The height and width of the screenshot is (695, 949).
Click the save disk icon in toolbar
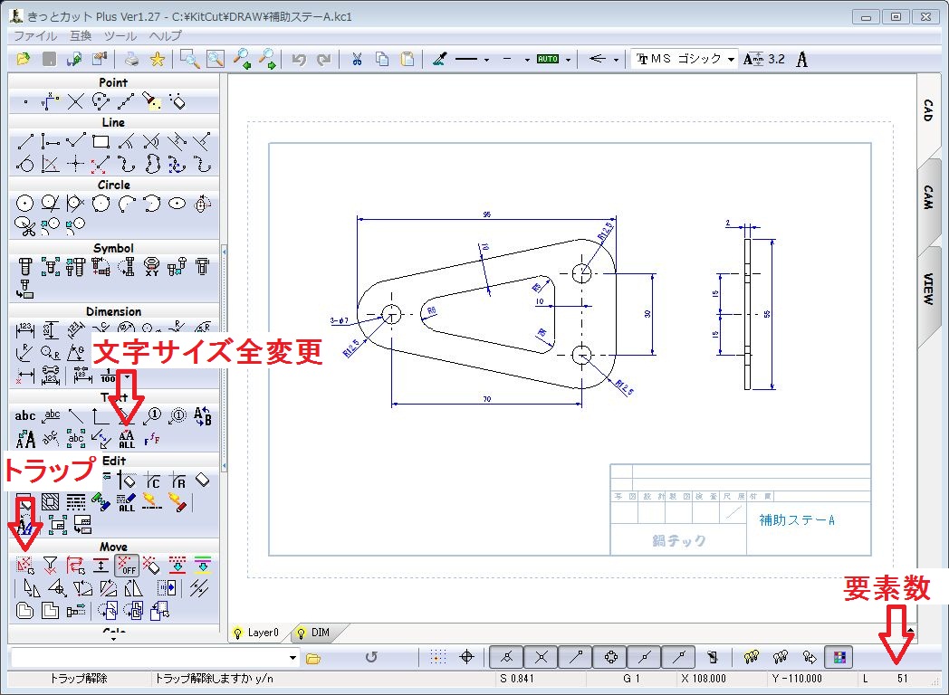50,59
